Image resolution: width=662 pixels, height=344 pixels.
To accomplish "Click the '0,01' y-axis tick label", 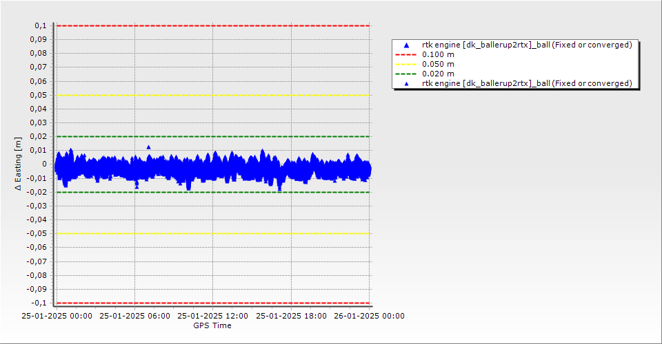I will [39, 150].
